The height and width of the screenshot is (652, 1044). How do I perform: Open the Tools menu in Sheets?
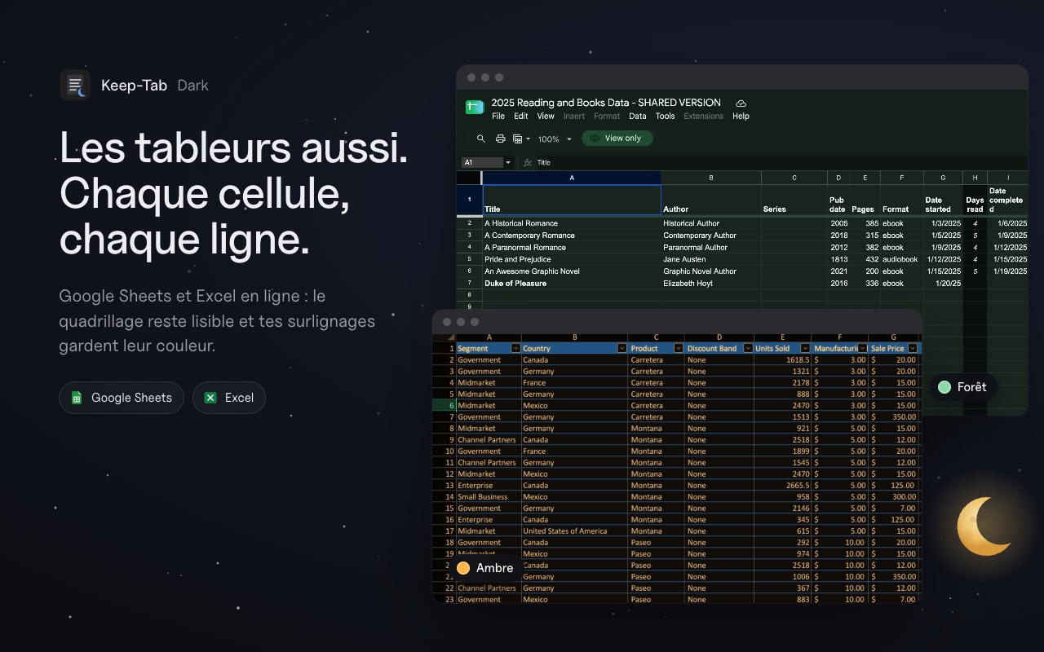[x=666, y=116]
